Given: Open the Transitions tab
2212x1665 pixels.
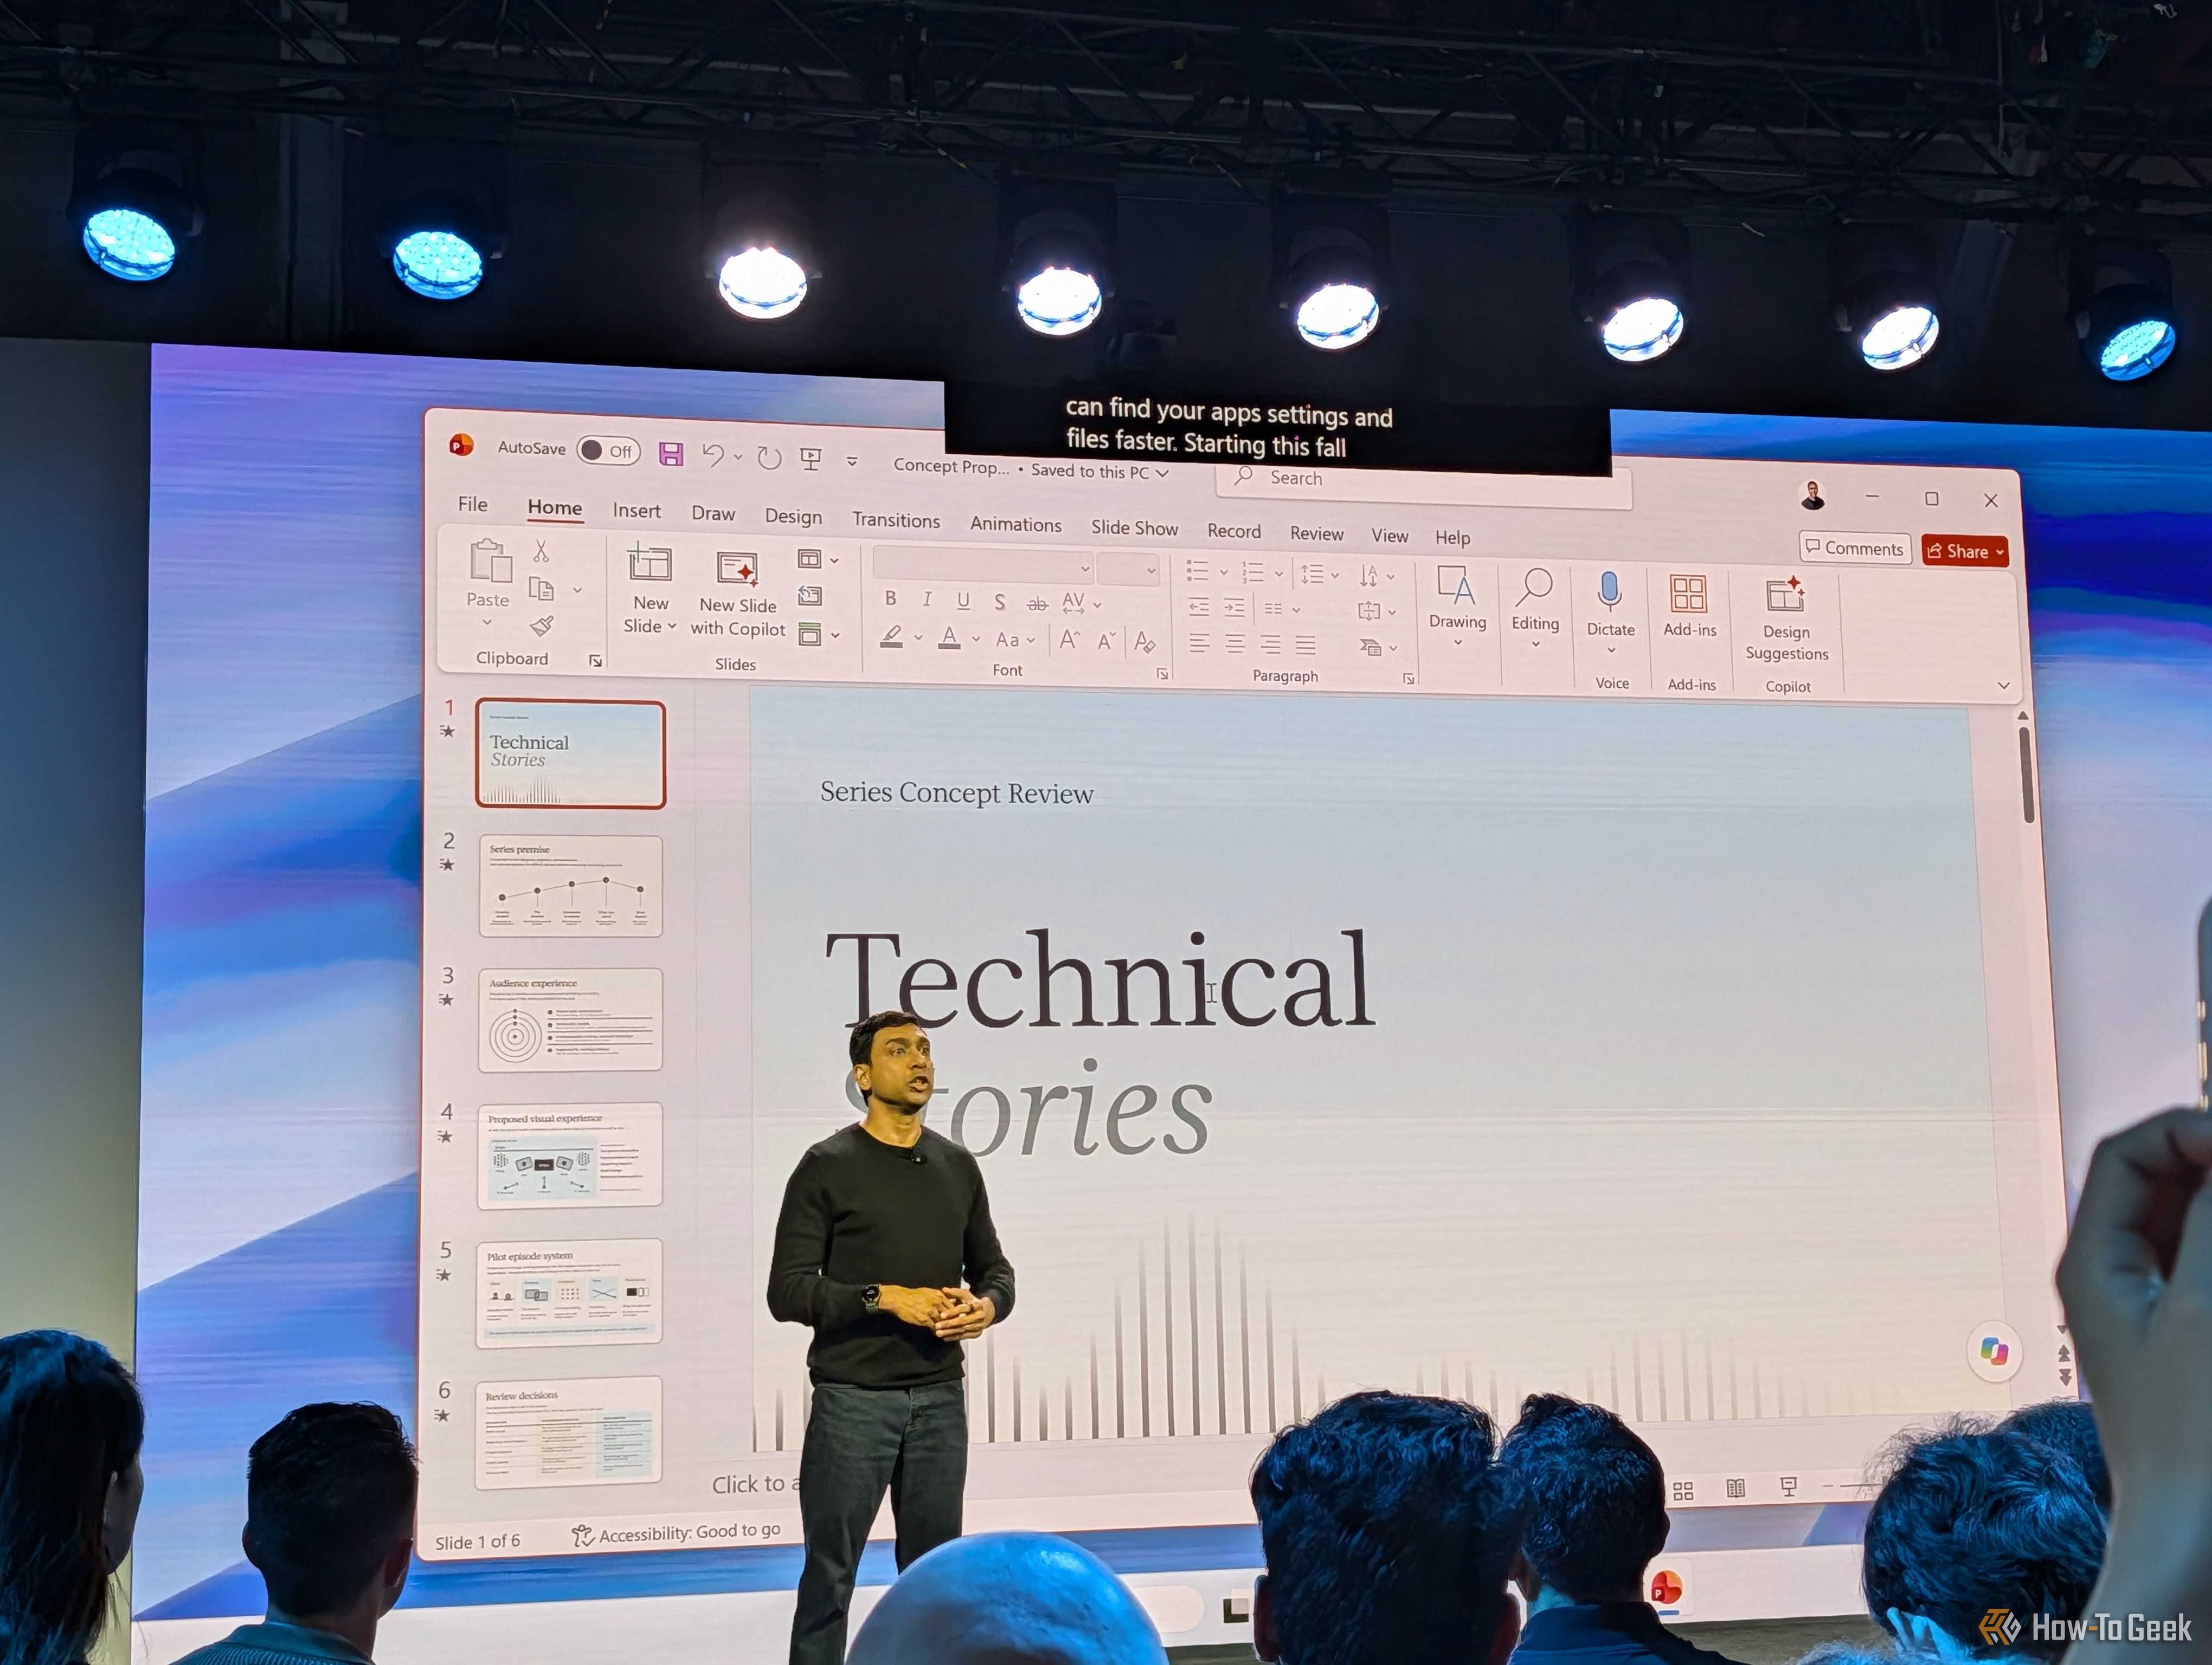Looking at the screenshot, I should click(896, 521).
